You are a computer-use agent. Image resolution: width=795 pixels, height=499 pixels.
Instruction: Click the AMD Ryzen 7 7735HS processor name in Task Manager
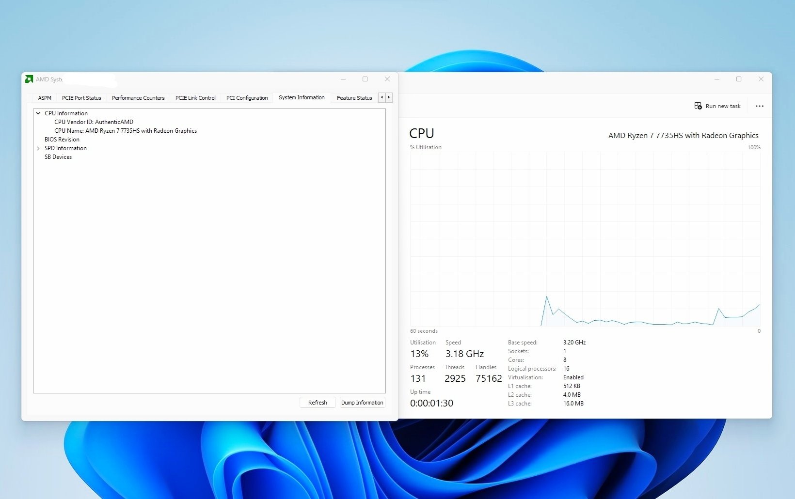[683, 136]
